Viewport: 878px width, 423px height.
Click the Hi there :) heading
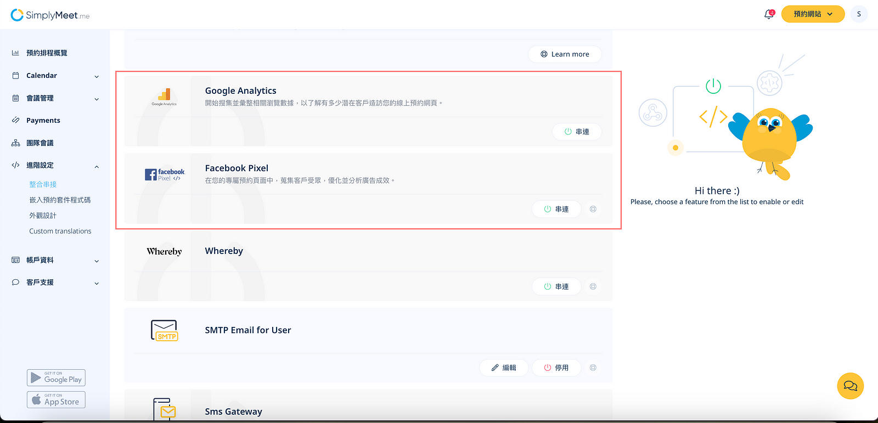pos(717,190)
